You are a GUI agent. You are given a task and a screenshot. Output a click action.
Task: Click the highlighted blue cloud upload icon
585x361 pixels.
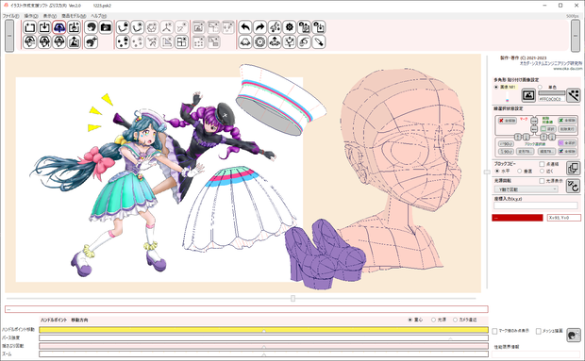pyautogui.click(x=59, y=27)
